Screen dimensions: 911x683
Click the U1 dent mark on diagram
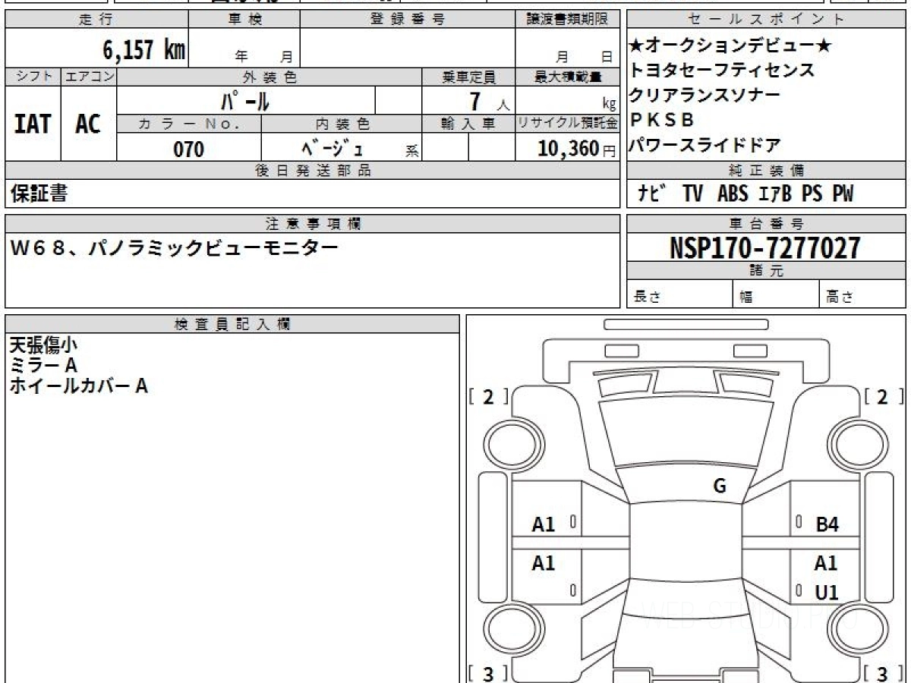827,593
